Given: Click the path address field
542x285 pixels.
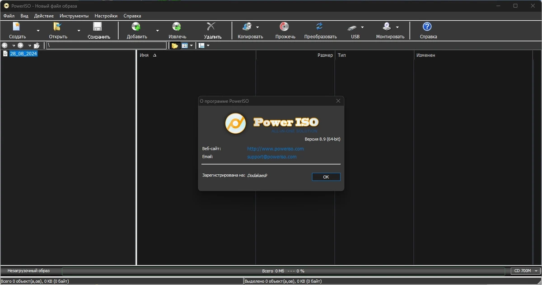Looking at the screenshot, I should pos(106,45).
